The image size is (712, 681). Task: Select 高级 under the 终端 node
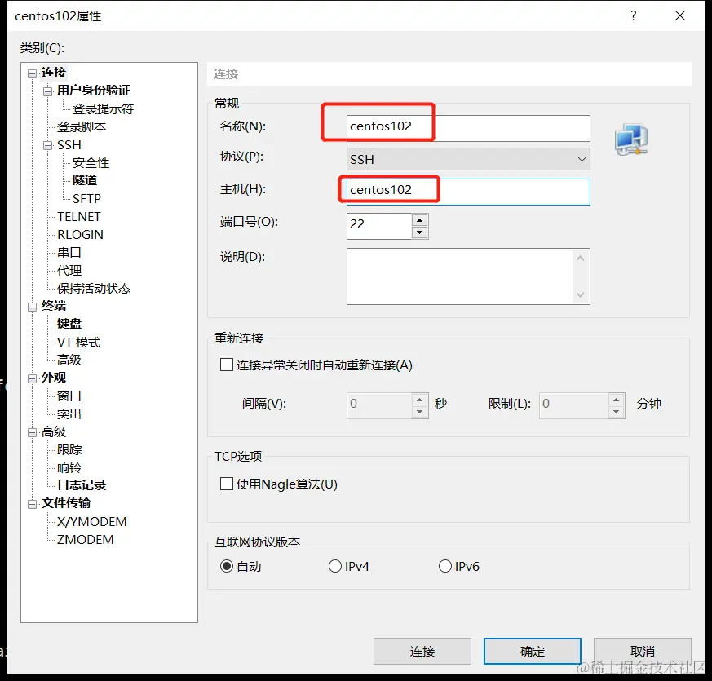69,360
